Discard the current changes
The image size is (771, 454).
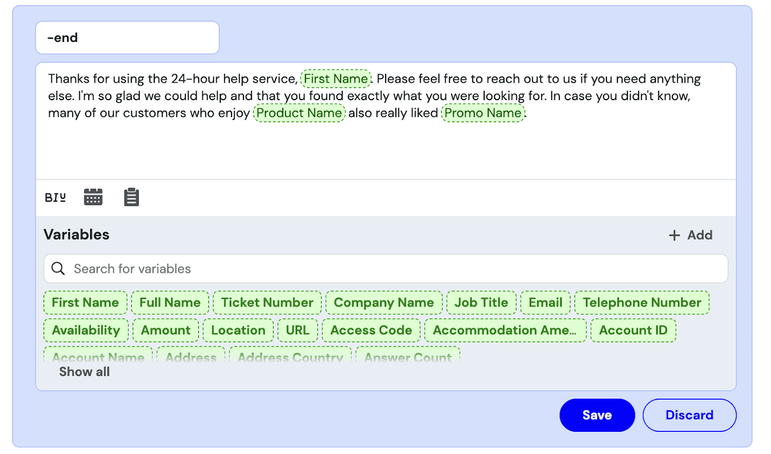[x=689, y=415]
